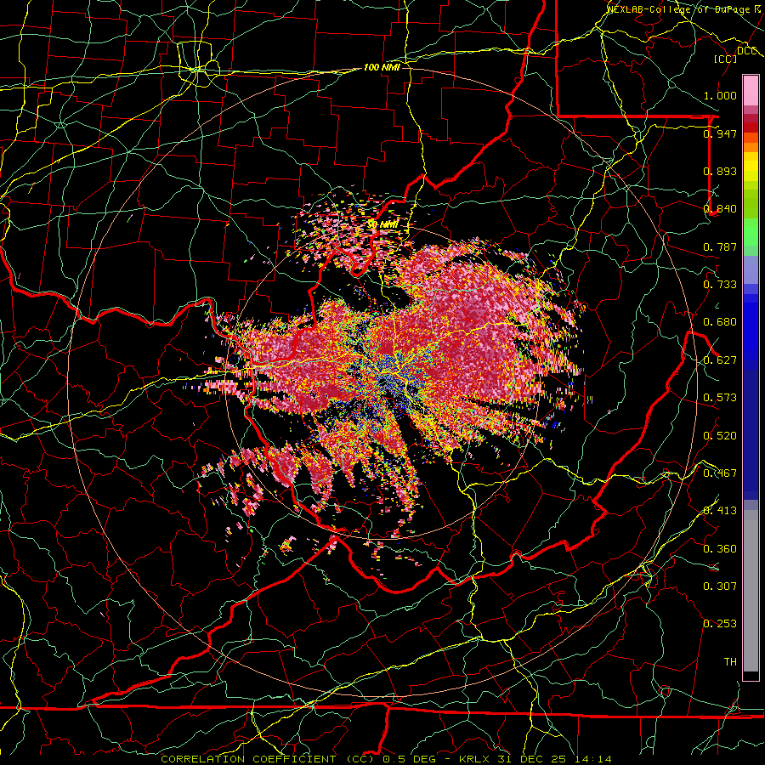The width and height of the screenshot is (765, 765).
Task: Click the 0.680 scale label
Action: (720, 322)
